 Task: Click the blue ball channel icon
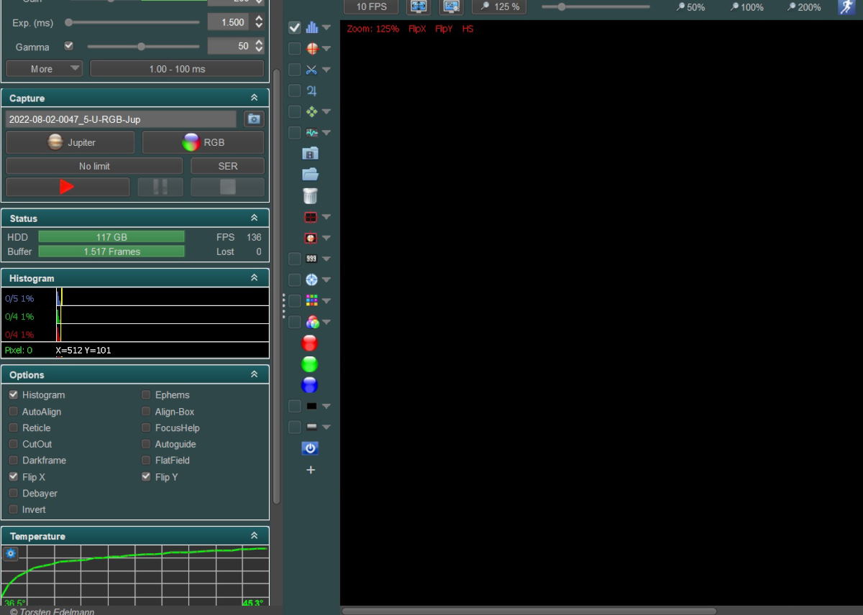click(310, 385)
